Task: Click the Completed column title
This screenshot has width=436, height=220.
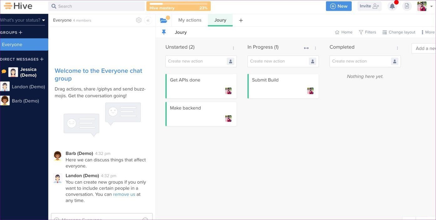Action: pos(342,47)
